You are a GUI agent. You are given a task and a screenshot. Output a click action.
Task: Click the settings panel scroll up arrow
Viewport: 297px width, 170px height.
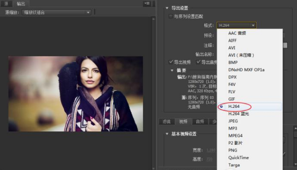pos(295,129)
